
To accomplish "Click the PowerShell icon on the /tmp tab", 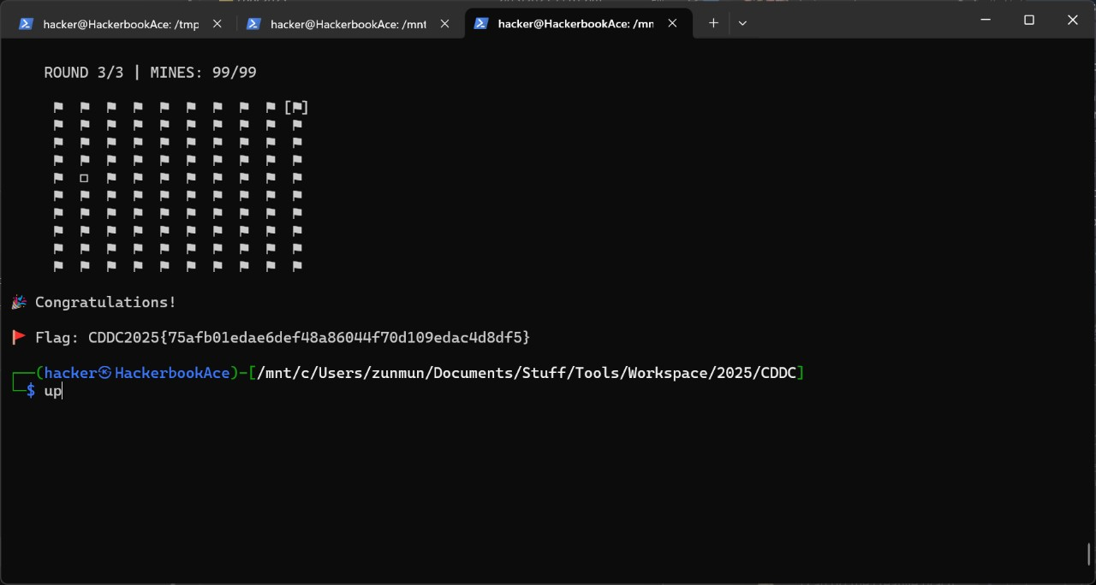I will (27, 24).
